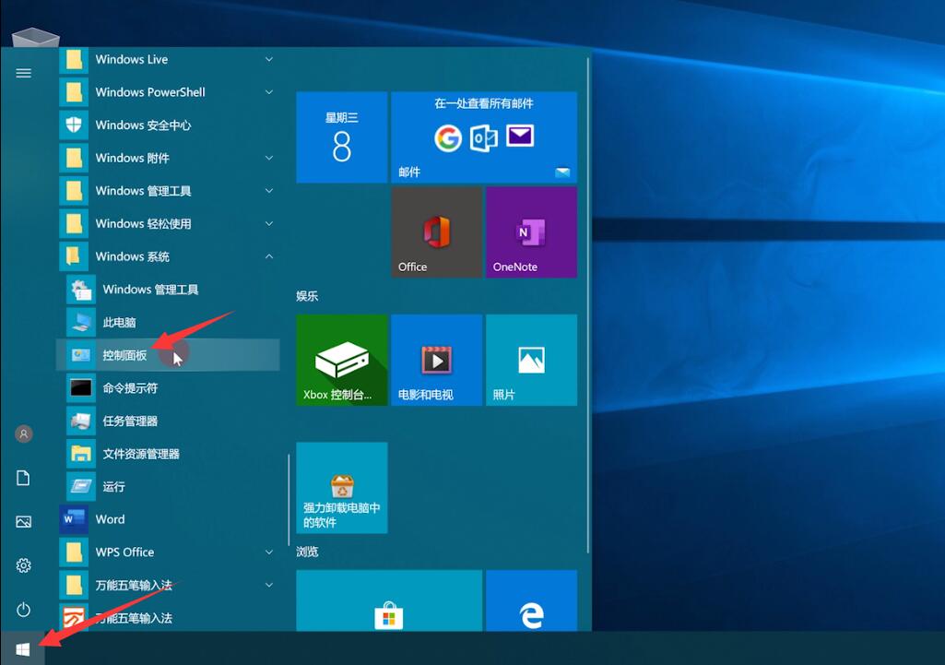Open 强力卸载电脑中的软件 tile
Viewport: 945px width, 665px height.
pos(342,488)
